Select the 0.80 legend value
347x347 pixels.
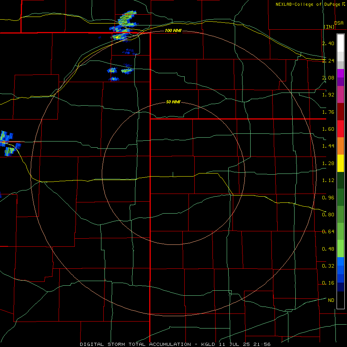point(328,215)
